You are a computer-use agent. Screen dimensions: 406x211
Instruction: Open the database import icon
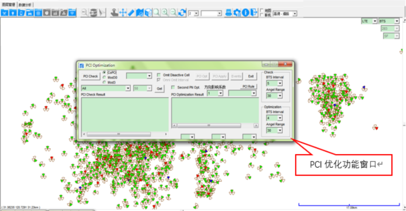[93, 12]
